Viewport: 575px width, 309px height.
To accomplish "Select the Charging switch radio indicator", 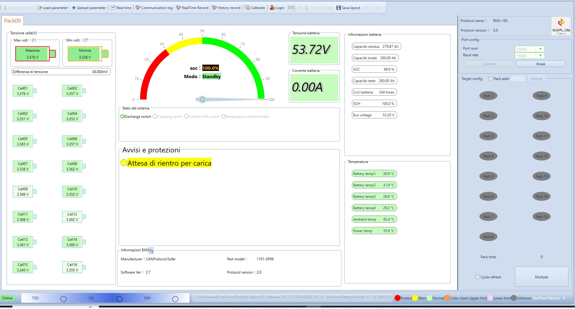I will tap(155, 116).
